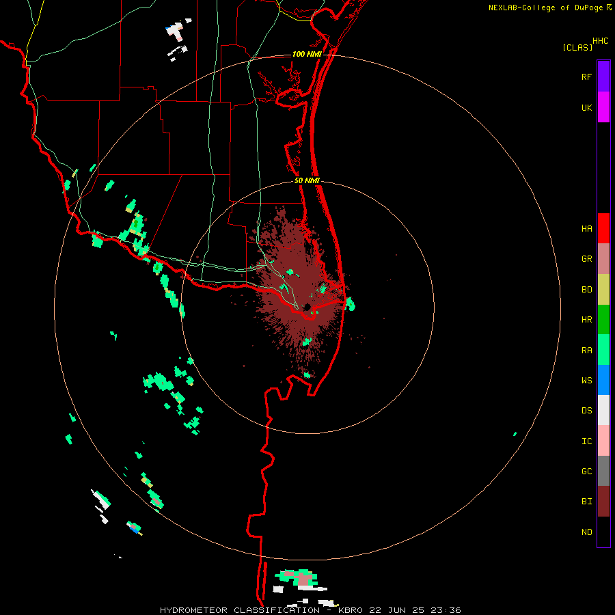Click the RF purple legend swatch
615x615 pixels.
click(x=603, y=77)
